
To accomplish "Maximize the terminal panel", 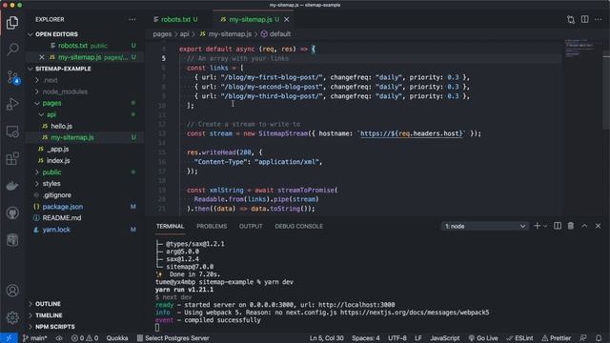I will click(584, 226).
